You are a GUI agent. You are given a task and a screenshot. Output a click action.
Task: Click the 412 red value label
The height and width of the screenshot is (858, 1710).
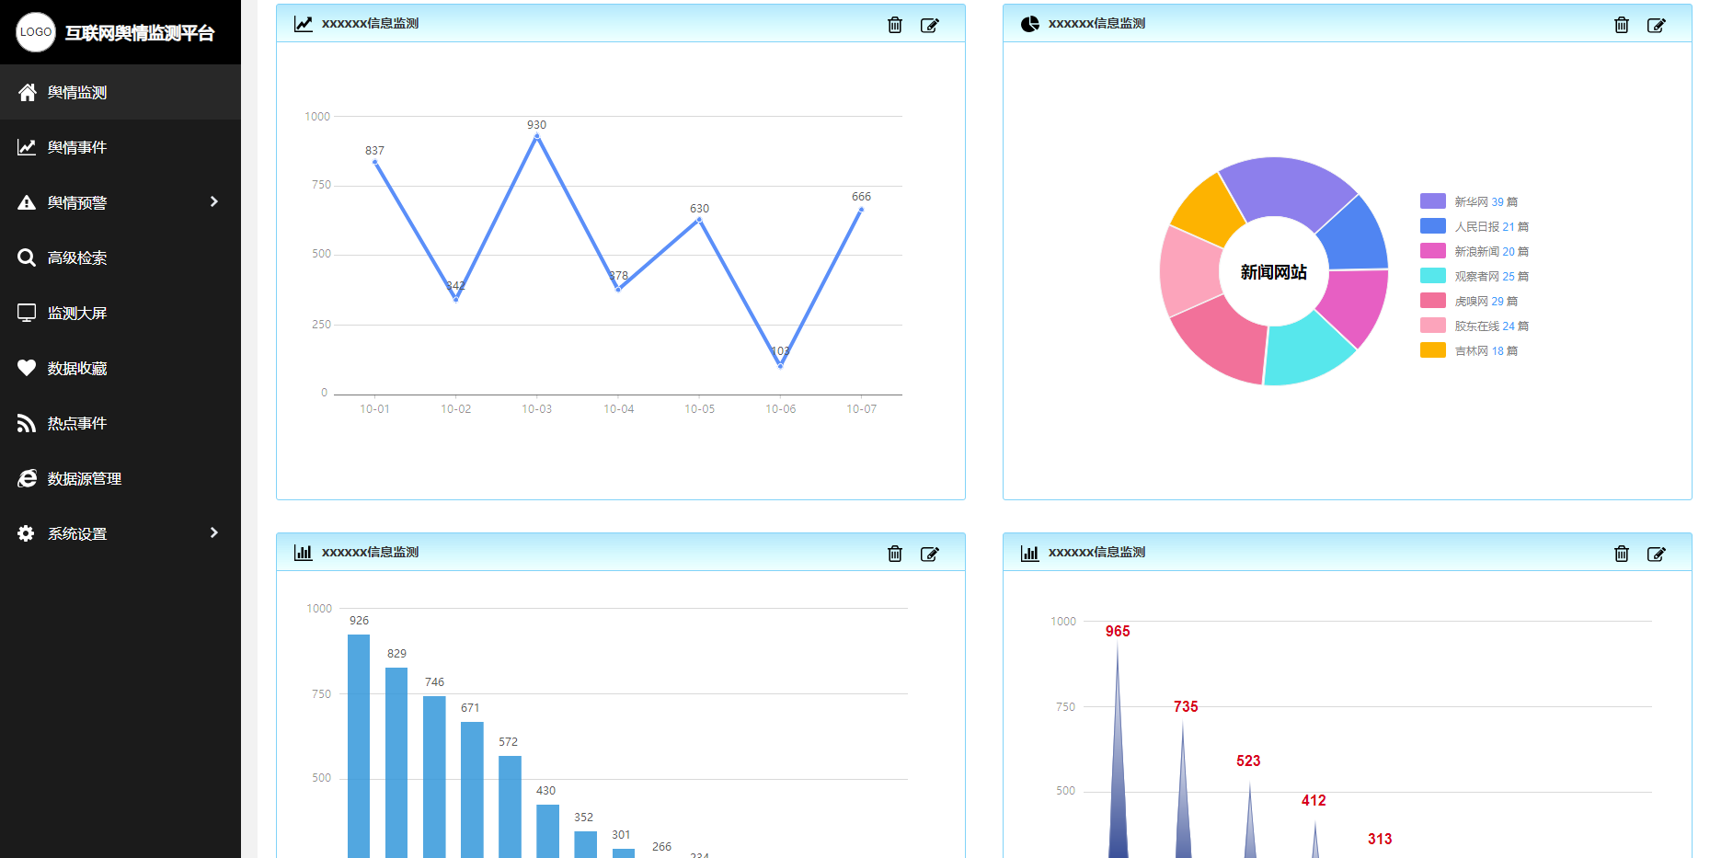tap(1314, 800)
